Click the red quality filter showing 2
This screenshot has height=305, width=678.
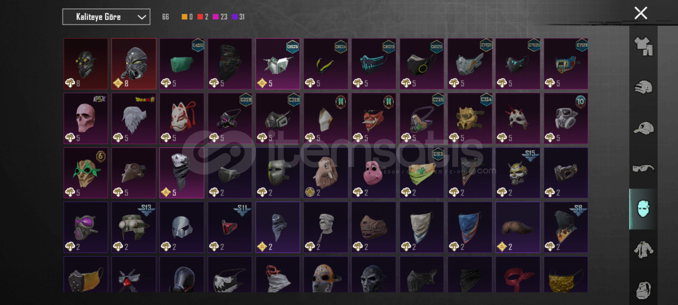pyautogui.click(x=203, y=17)
